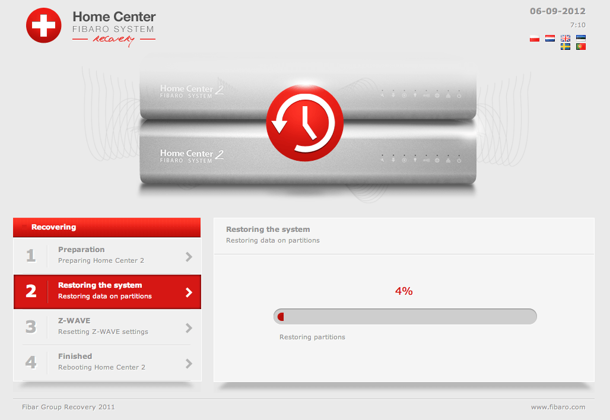
Task: Click Fibar Group Recovery 2011 footer text
Action: point(68,407)
